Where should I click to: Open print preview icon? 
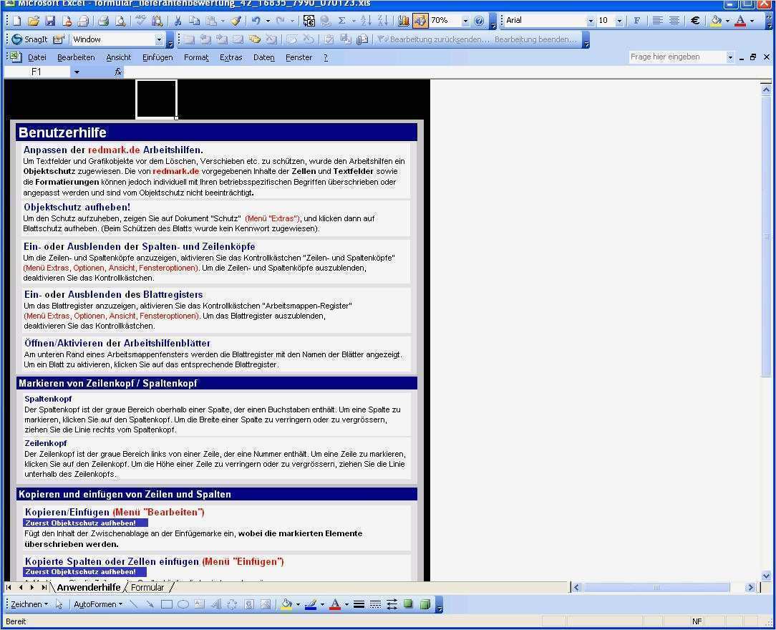(x=120, y=21)
